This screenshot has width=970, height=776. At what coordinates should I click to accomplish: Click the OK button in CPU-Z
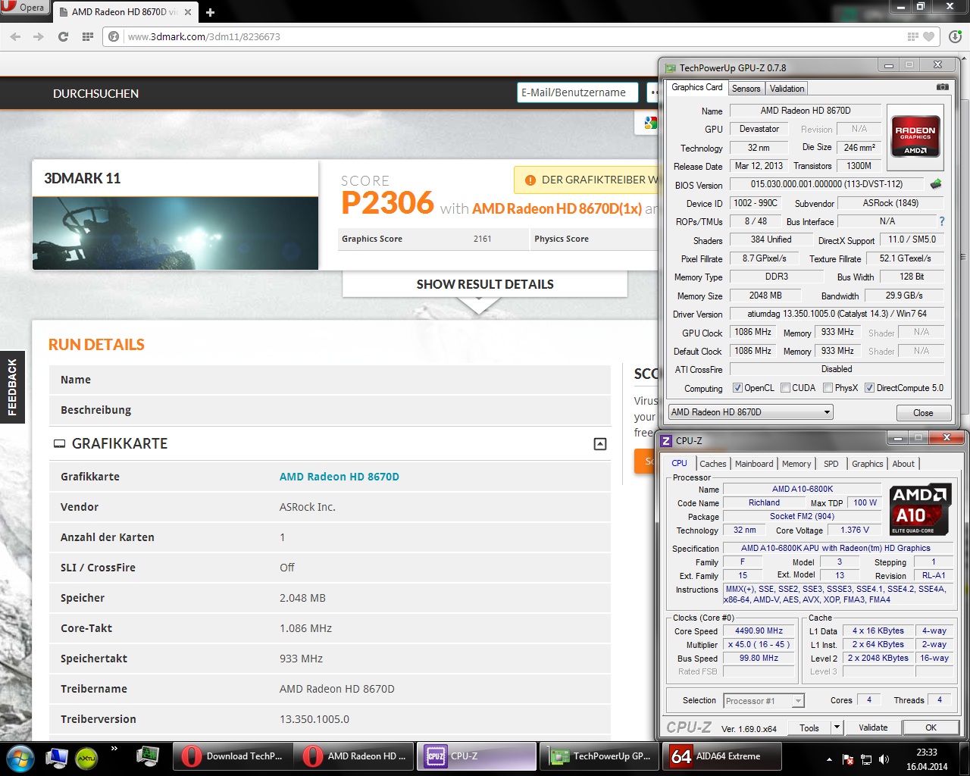point(931,727)
